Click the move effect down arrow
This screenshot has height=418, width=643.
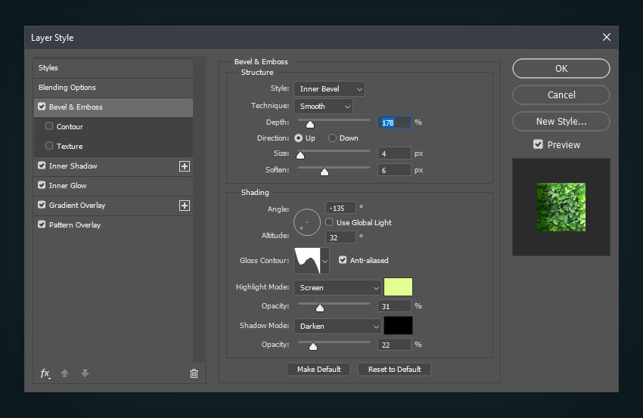click(85, 373)
